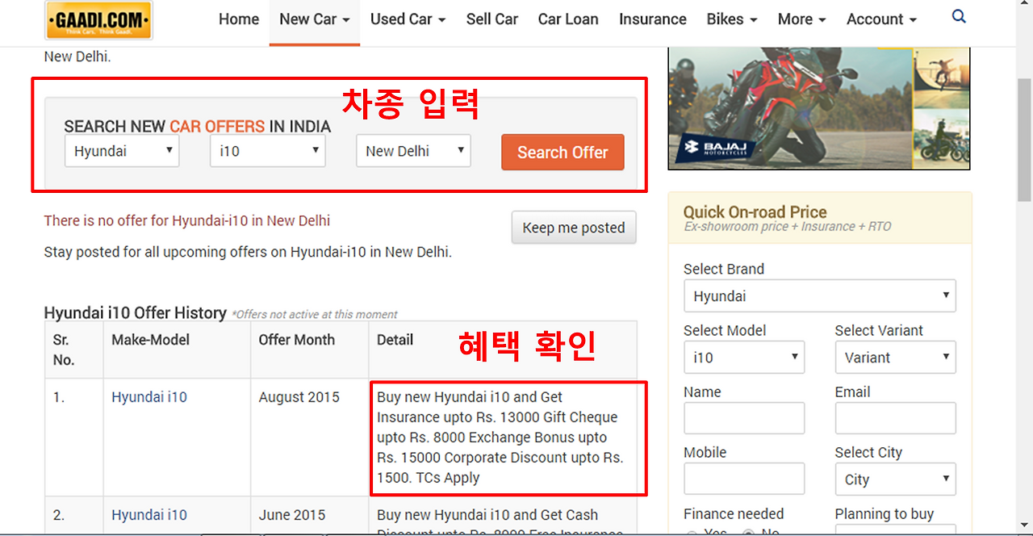Screen dimensions: 1033x536
Task: Click the Gaadi.com logo
Action: tap(99, 20)
